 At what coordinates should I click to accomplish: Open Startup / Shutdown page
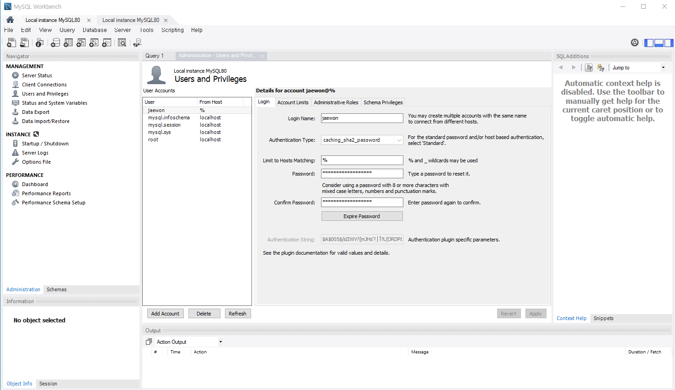point(45,144)
